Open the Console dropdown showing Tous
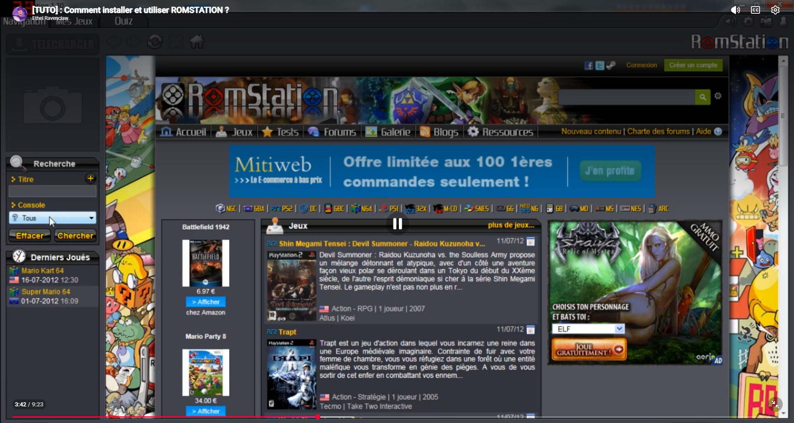 click(x=53, y=218)
